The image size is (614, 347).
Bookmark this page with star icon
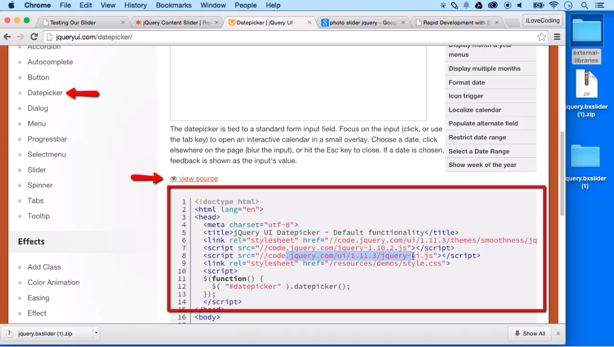[x=542, y=37]
